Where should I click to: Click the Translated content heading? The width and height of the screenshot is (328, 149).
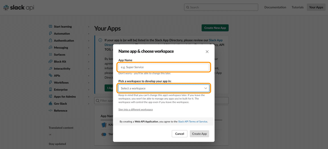click(x=61, y=128)
